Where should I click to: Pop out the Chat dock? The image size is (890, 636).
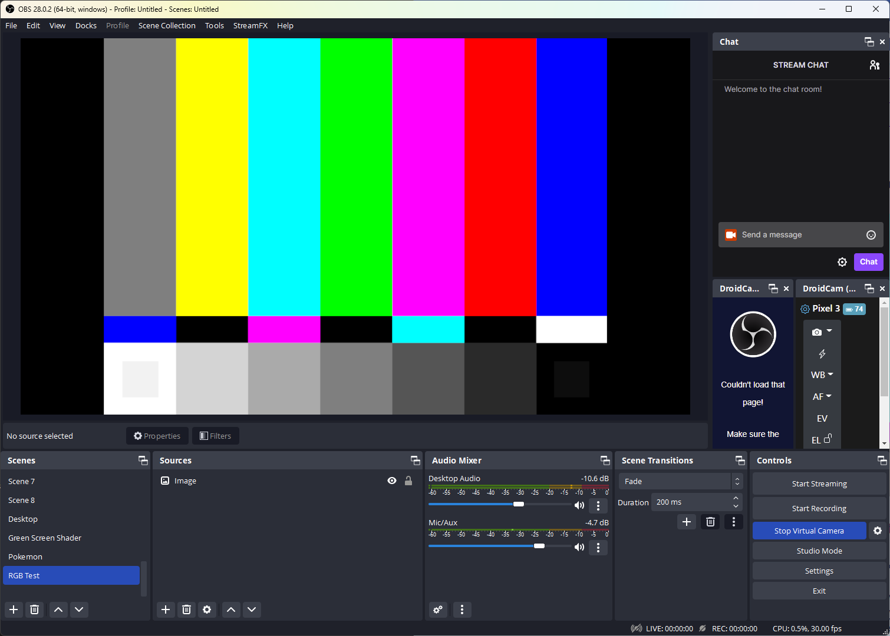pyautogui.click(x=869, y=41)
